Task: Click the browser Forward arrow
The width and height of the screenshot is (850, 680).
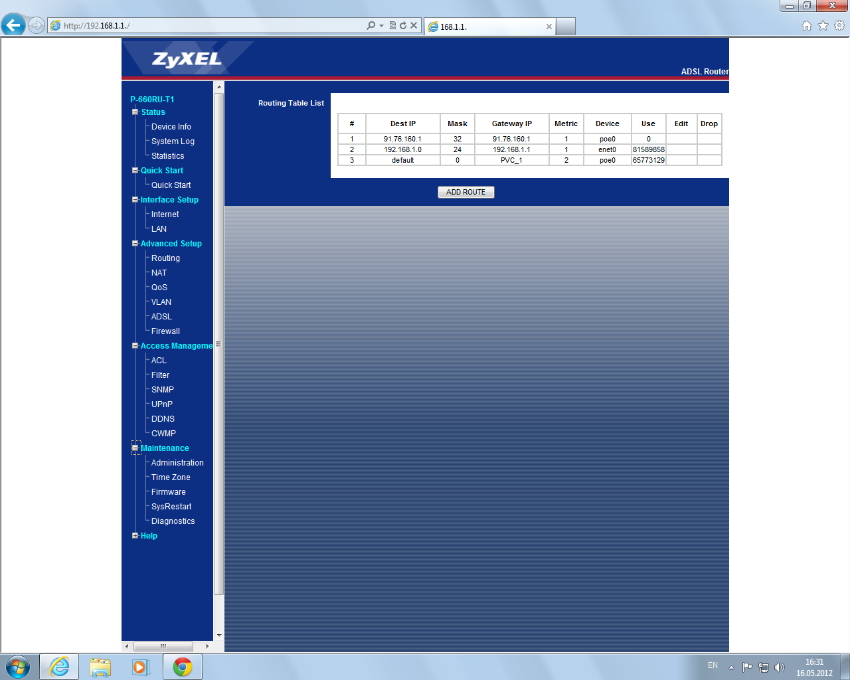Action: [37, 25]
